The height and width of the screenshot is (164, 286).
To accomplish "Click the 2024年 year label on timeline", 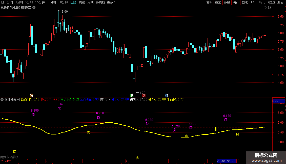I will (x=6, y=161).
